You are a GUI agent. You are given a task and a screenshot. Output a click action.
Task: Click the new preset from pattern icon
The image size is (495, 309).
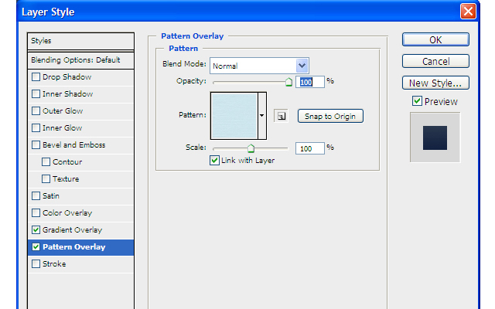pyautogui.click(x=281, y=116)
